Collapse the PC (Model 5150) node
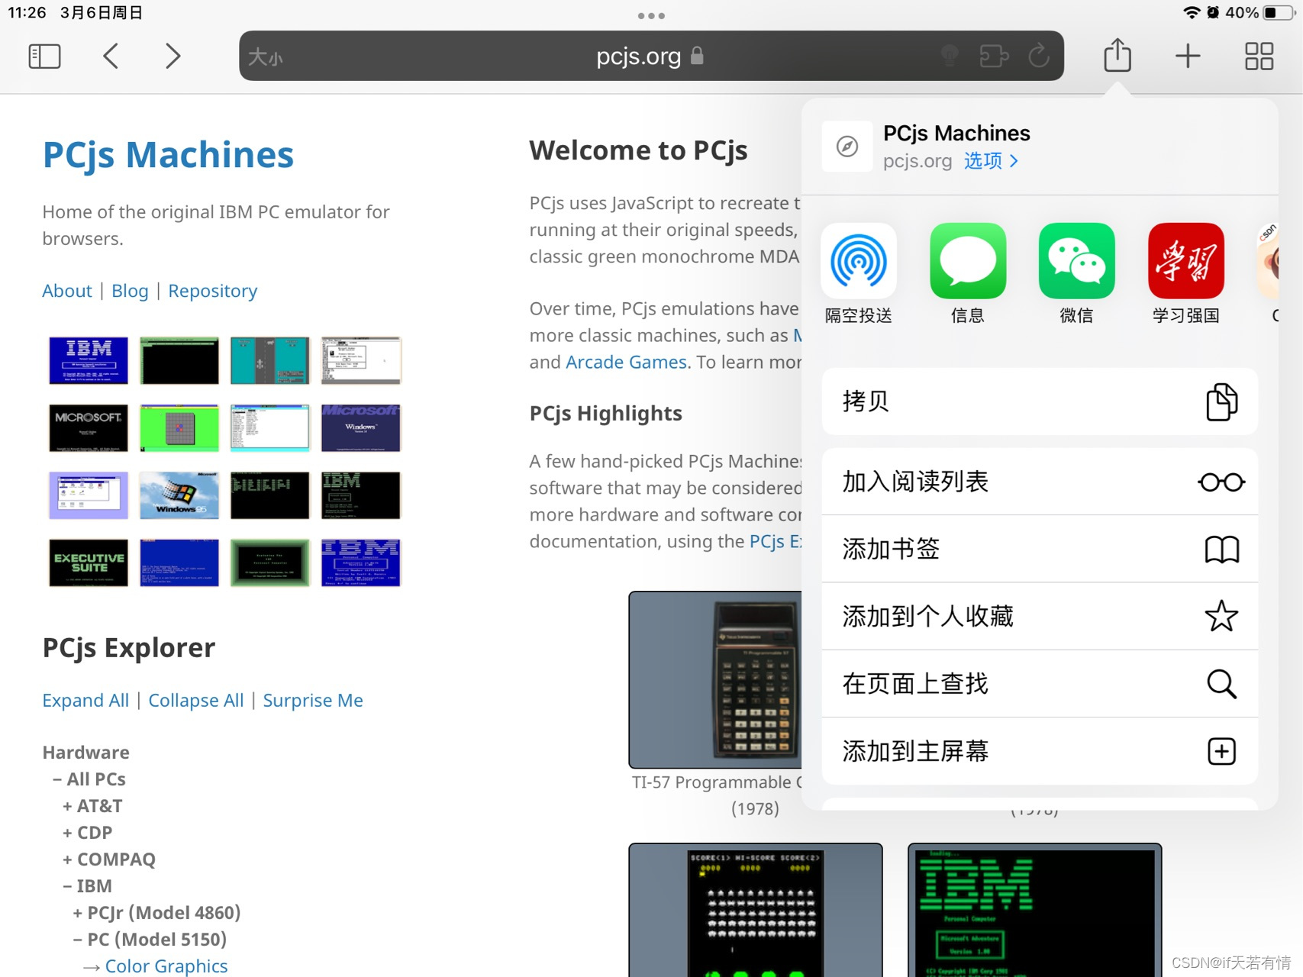 [x=150, y=940]
